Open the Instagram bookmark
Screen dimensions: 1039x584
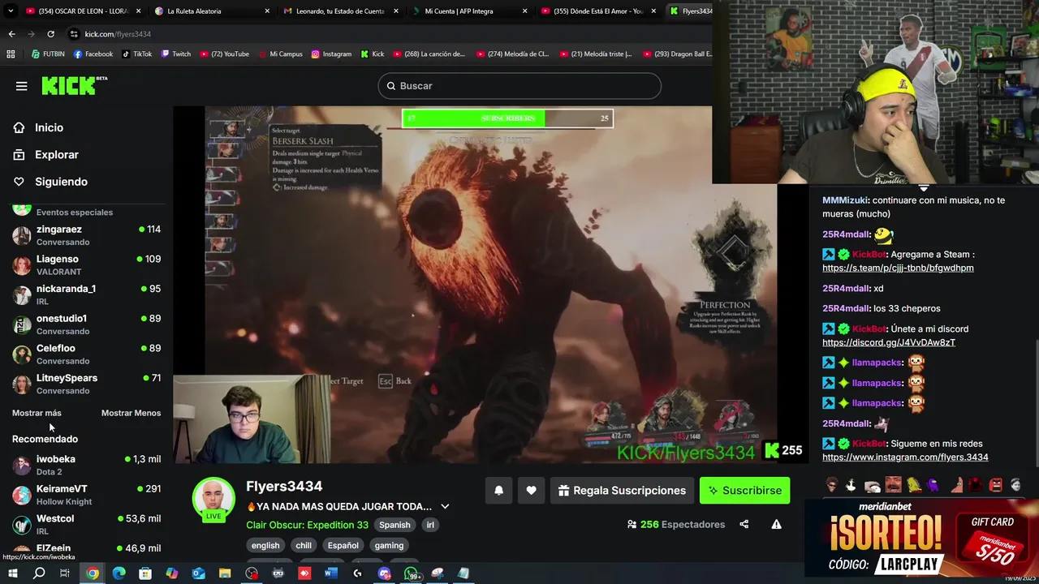(x=331, y=54)
